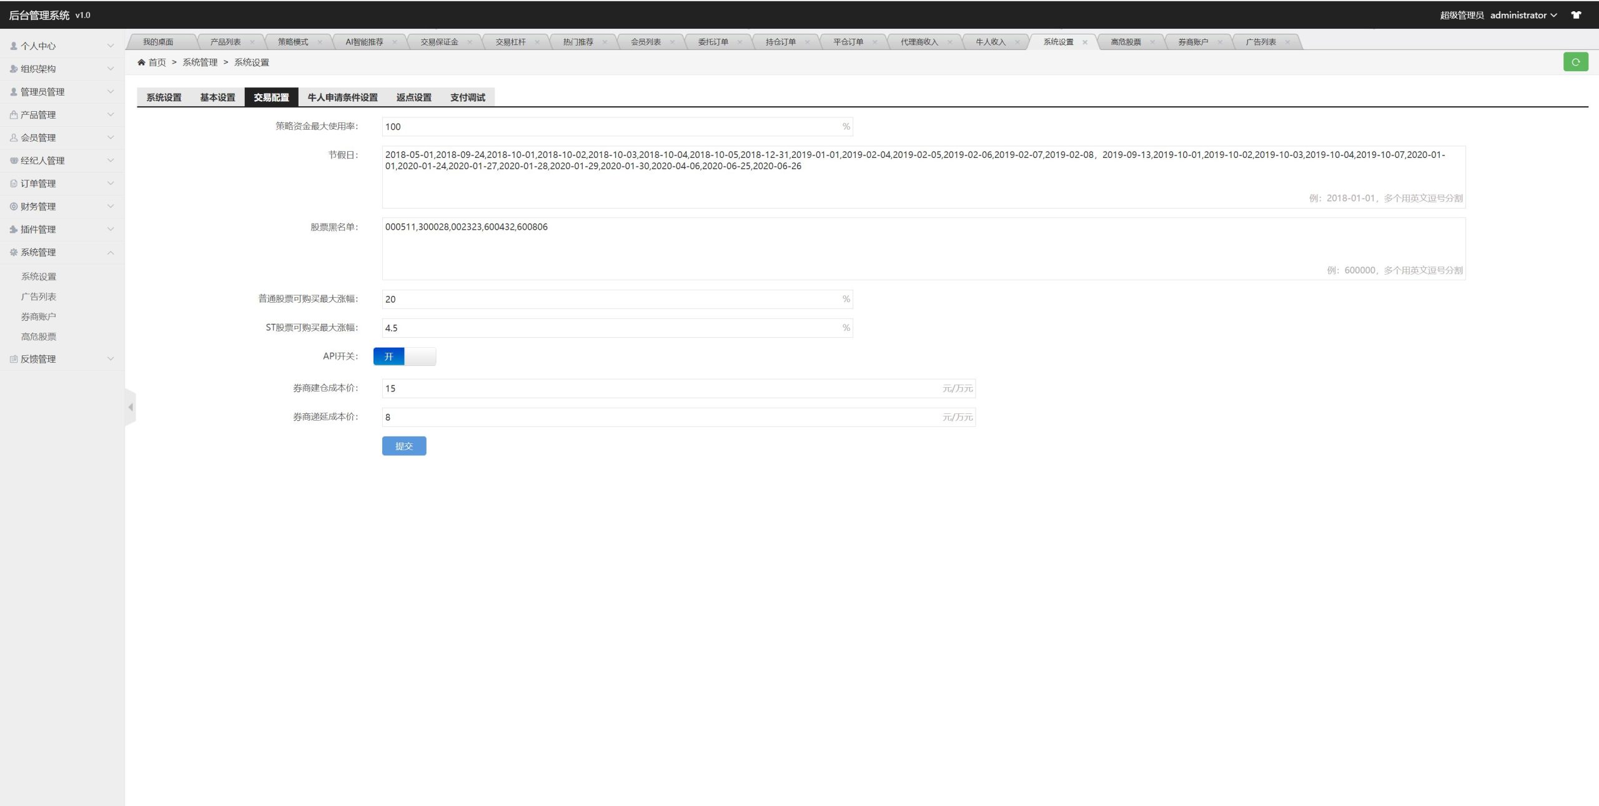Click the 提交 button

click(x=404, y=446)
